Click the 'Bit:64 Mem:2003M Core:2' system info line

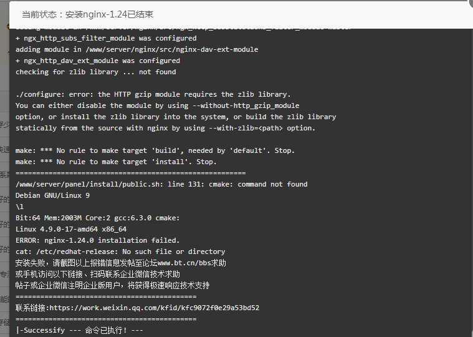(x=97, y=218)
